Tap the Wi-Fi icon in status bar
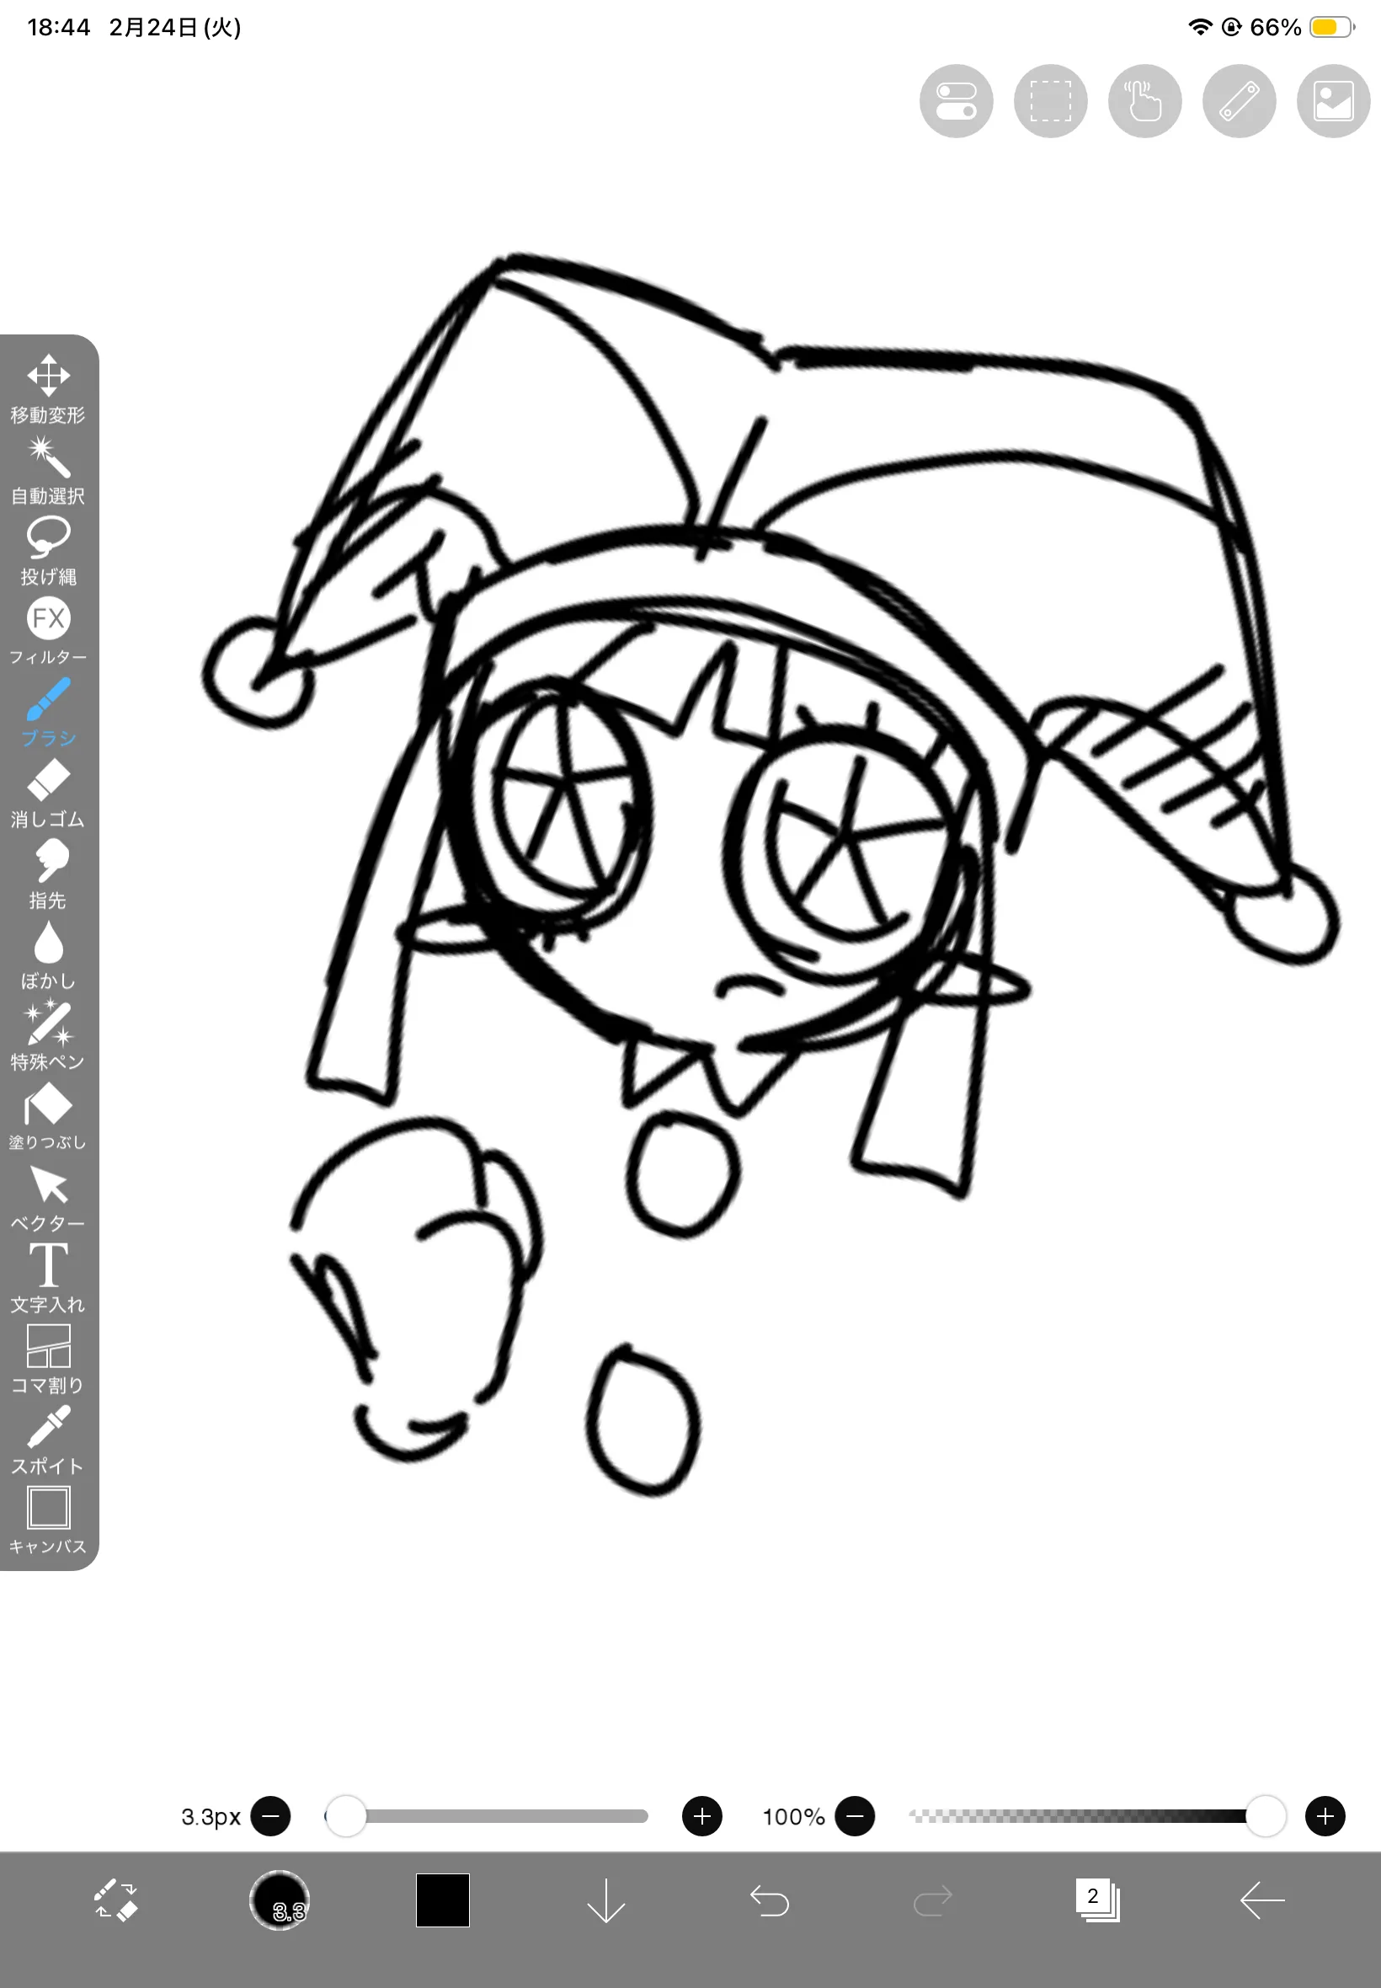The height and width of the screenshot is (1988, 1381). (x=1199, y=27)
